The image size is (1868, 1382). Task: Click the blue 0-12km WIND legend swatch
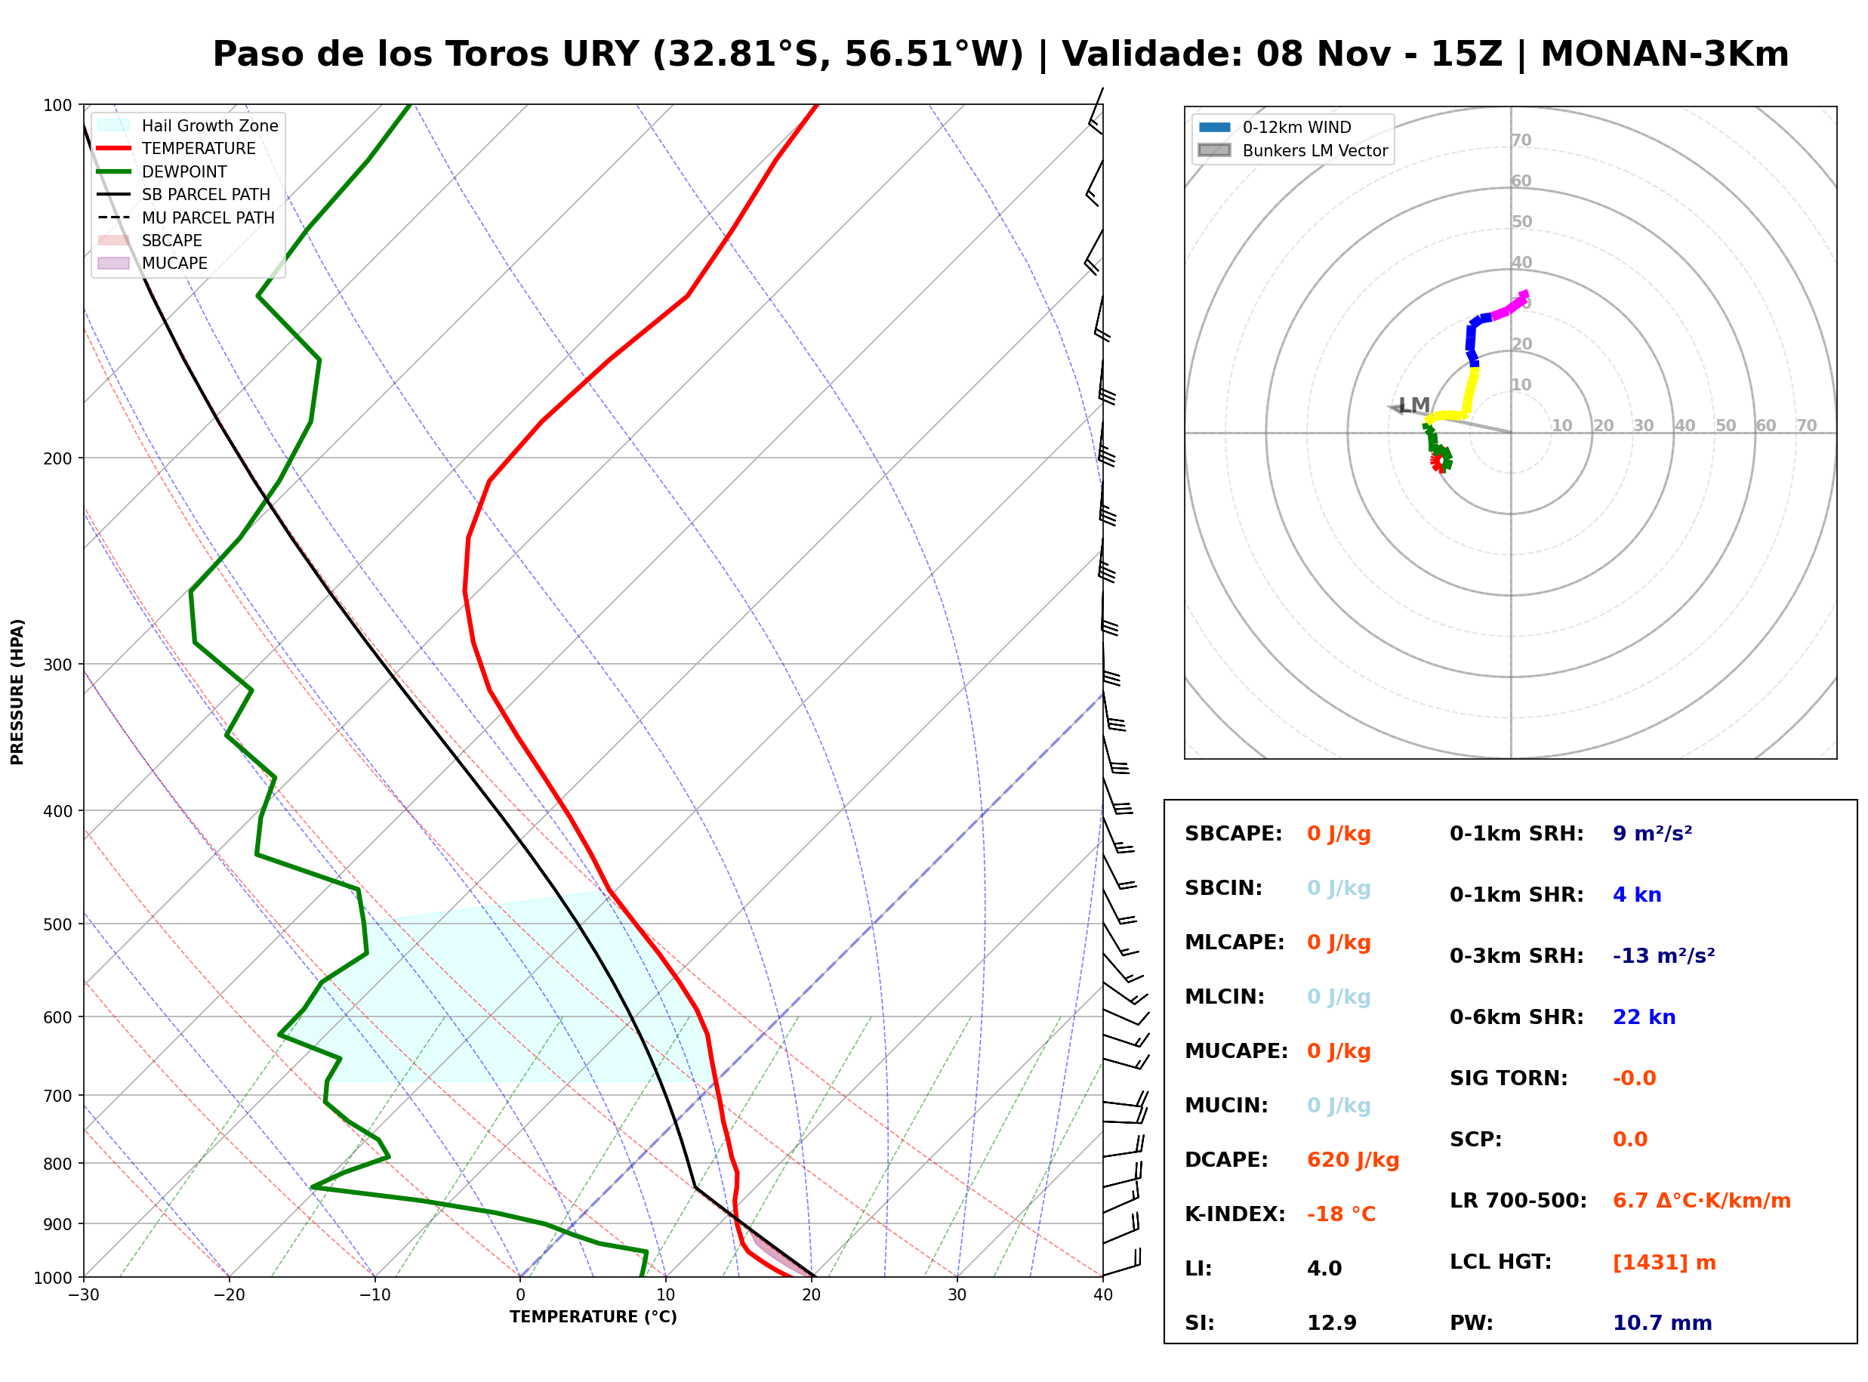(1215, 127)
